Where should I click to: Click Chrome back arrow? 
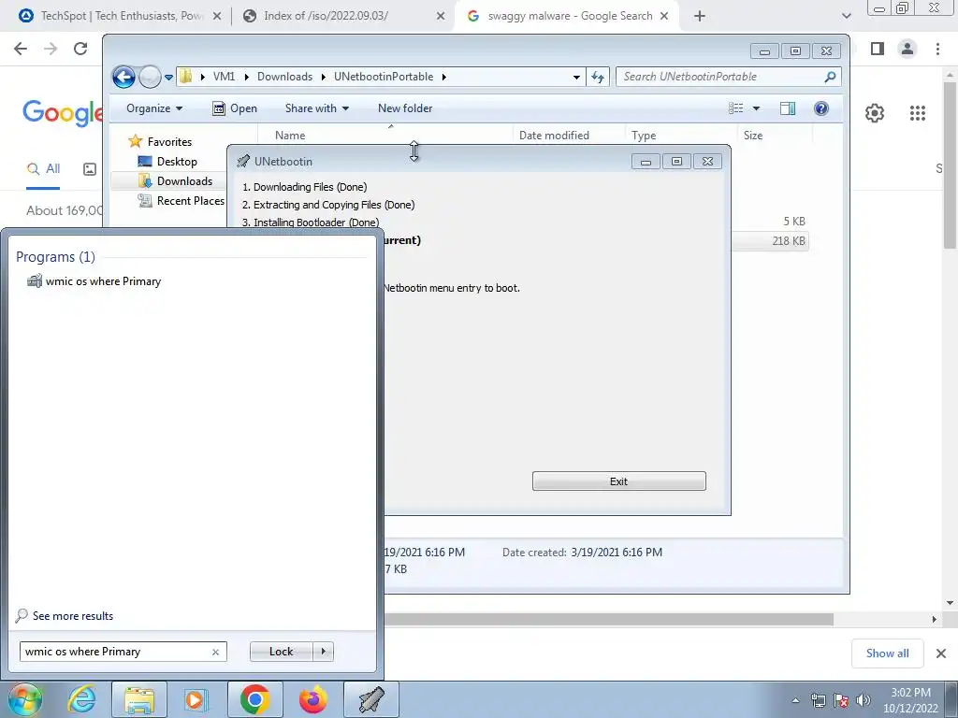[21, 49]
